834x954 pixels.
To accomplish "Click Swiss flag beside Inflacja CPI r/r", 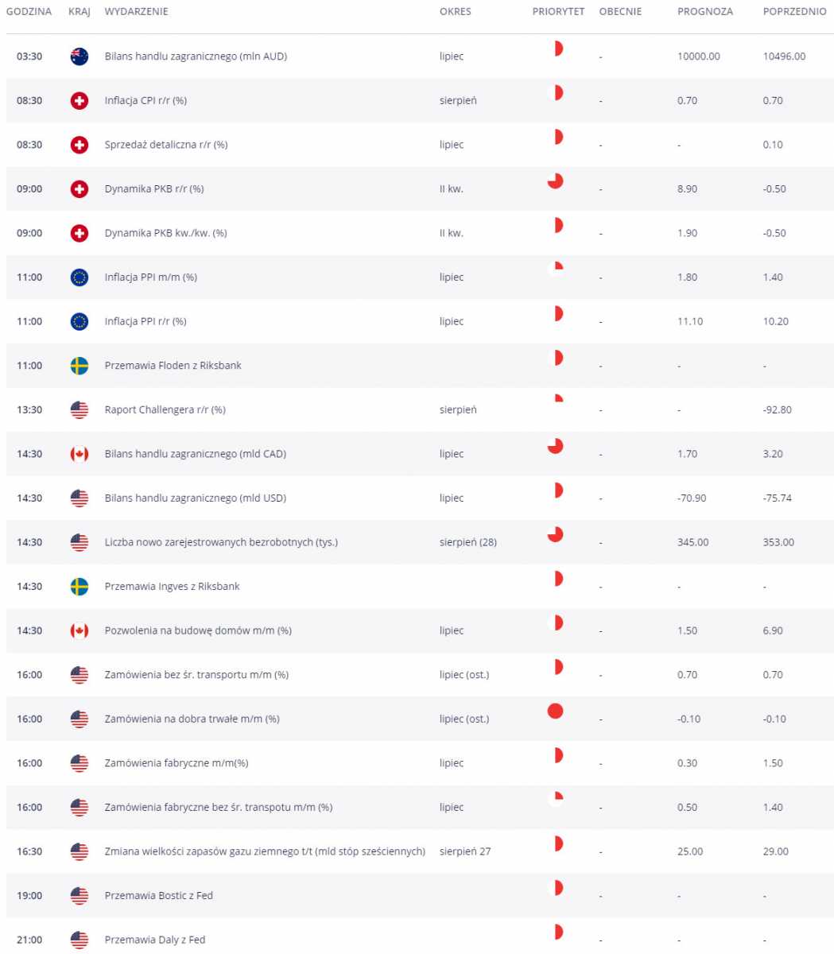I will click(x=80, y=101).
